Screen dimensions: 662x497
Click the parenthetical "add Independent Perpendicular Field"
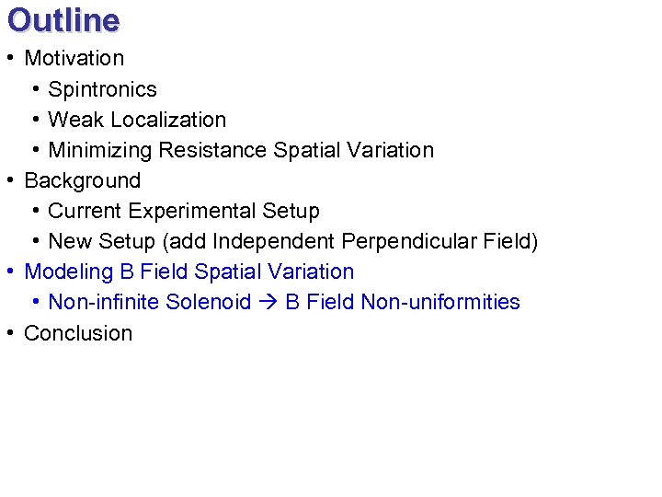point(339,241)
